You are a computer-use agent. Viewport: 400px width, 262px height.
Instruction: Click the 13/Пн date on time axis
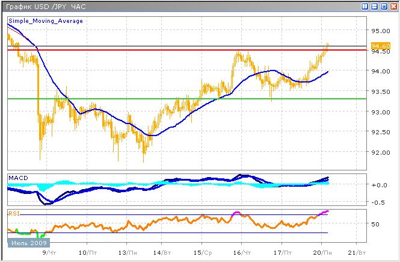[125, 253]
